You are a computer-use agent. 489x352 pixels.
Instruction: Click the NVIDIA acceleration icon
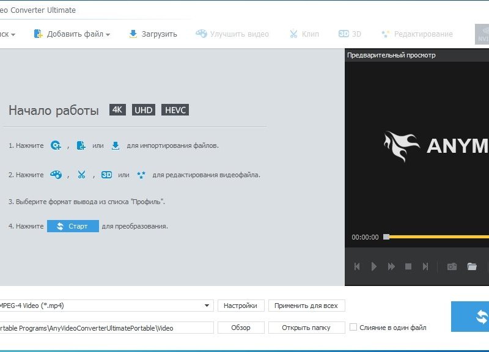(482, 34)
